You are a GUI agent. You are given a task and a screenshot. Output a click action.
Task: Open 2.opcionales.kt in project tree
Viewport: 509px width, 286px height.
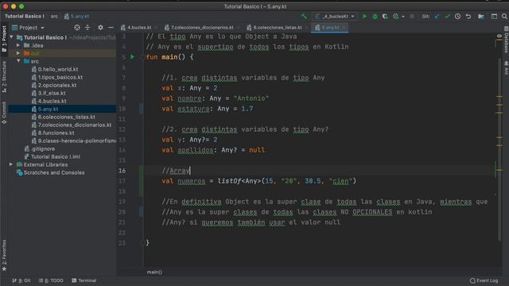(57, 85)
